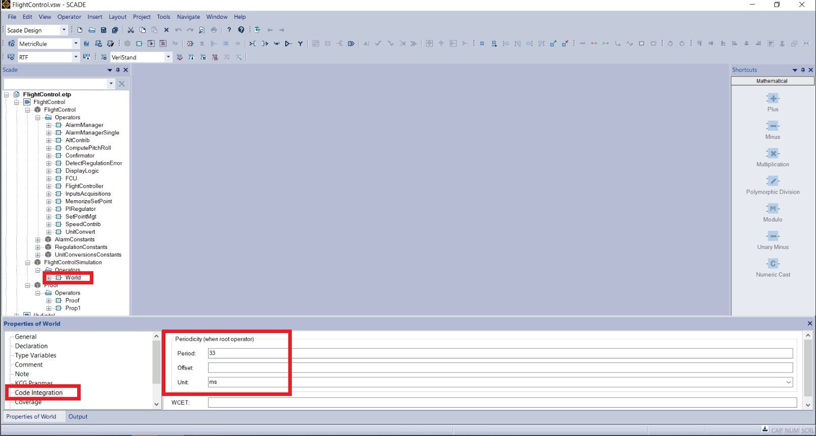Click the Multiplication operator shortcut
Image resolution: width=816 pixels, height=436 pixels.
(x=773, y=157)
